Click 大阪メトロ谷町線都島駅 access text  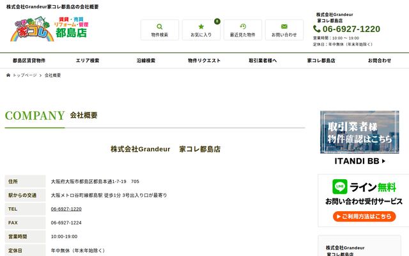[109, 195]
